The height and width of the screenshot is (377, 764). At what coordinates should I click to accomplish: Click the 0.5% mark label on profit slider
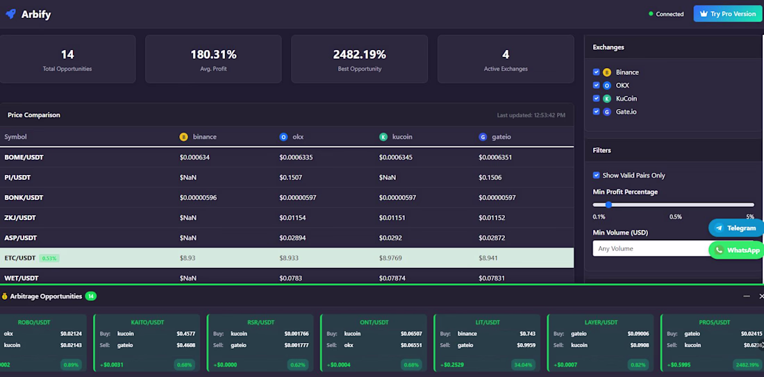tap(675, 217)
